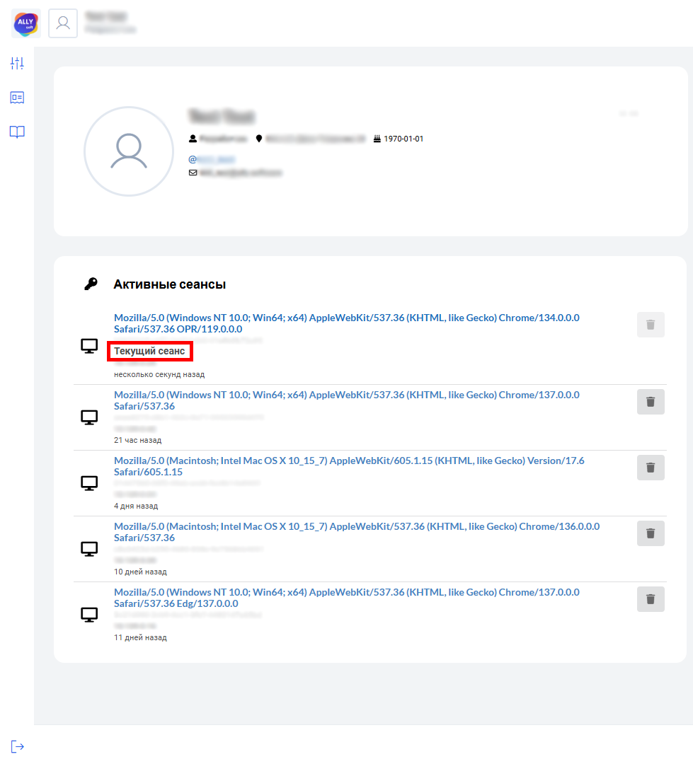
Task: Open the user profile avatar button in header
Action: coord(63,23)
